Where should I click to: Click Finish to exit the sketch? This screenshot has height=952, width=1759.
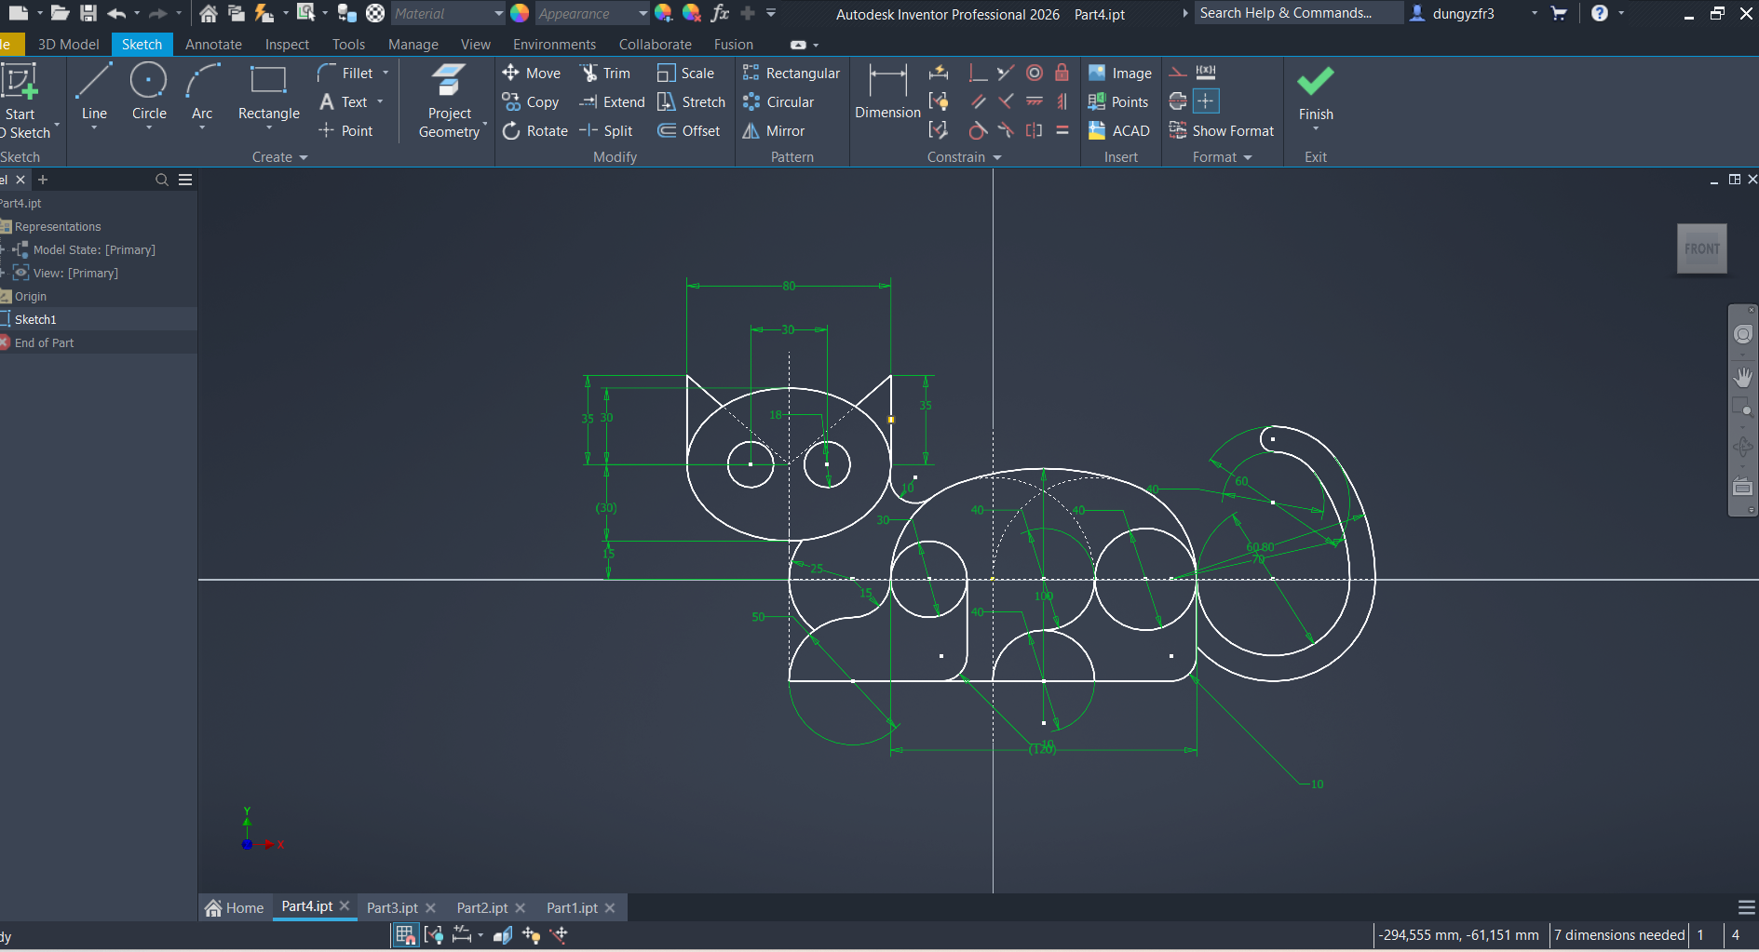pos(1315,93)
